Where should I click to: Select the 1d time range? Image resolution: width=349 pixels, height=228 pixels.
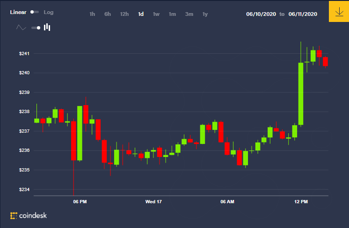(x=141, y=14)
